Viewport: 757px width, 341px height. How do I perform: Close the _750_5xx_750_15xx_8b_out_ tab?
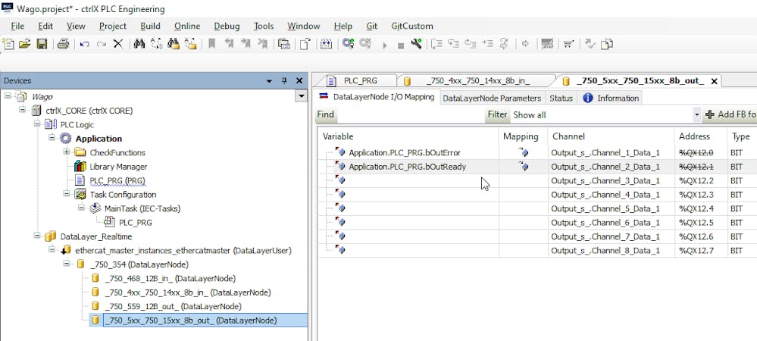(714, 80)
